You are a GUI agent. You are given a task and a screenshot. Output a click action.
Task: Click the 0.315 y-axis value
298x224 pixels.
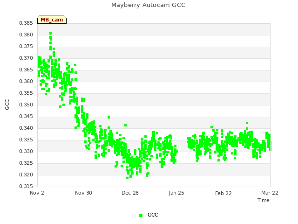26,186
